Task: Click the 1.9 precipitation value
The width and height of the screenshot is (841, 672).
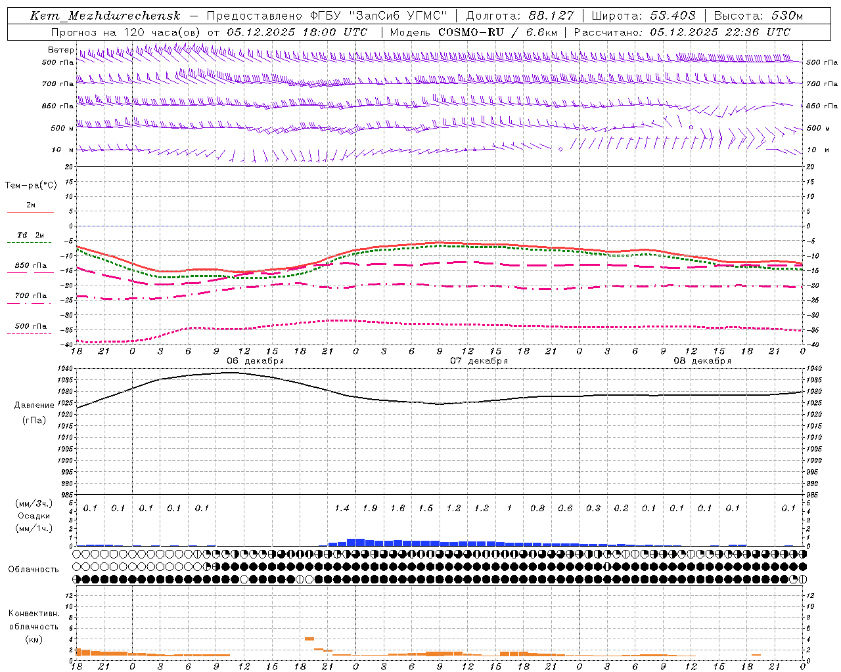Action: click(x=370, y=509)
